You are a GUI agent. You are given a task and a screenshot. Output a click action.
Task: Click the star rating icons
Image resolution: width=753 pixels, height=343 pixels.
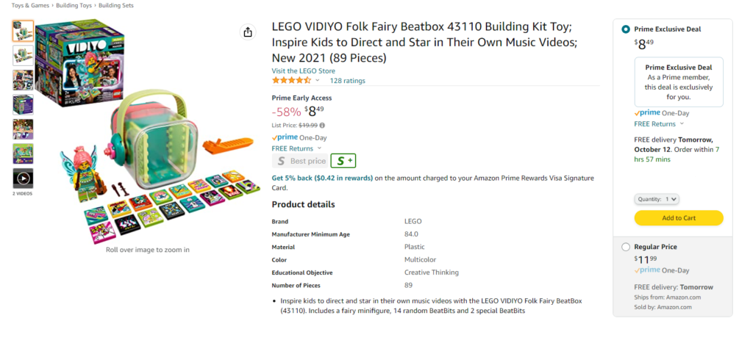[x=291, y=80]
